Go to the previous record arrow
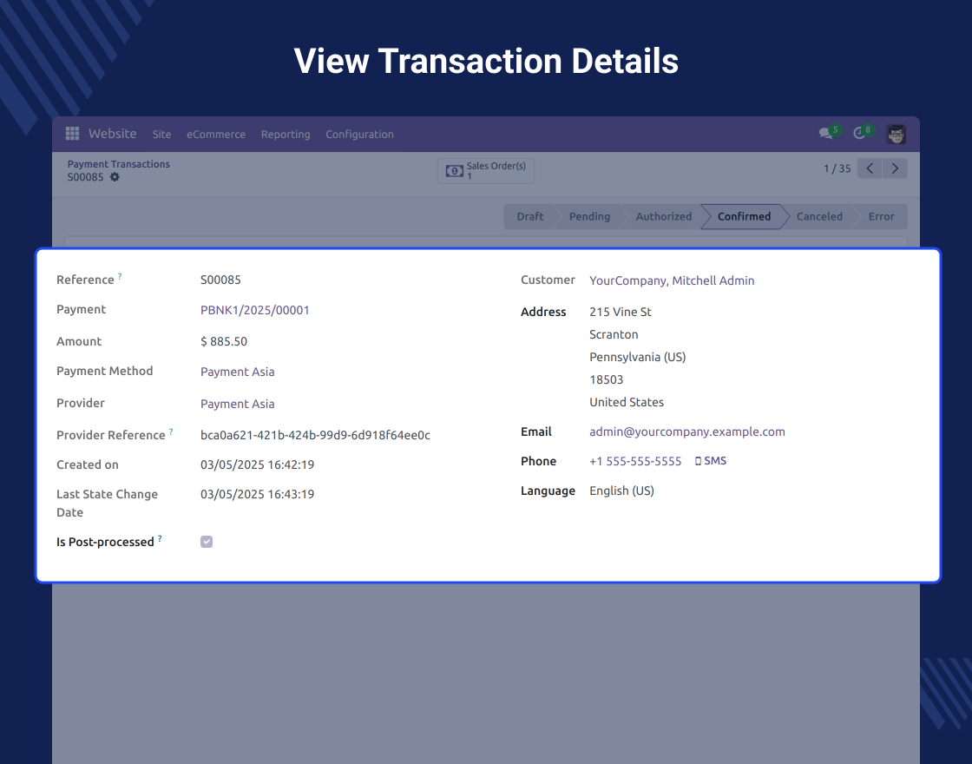The image size is (972, 764). click(870, 168)
